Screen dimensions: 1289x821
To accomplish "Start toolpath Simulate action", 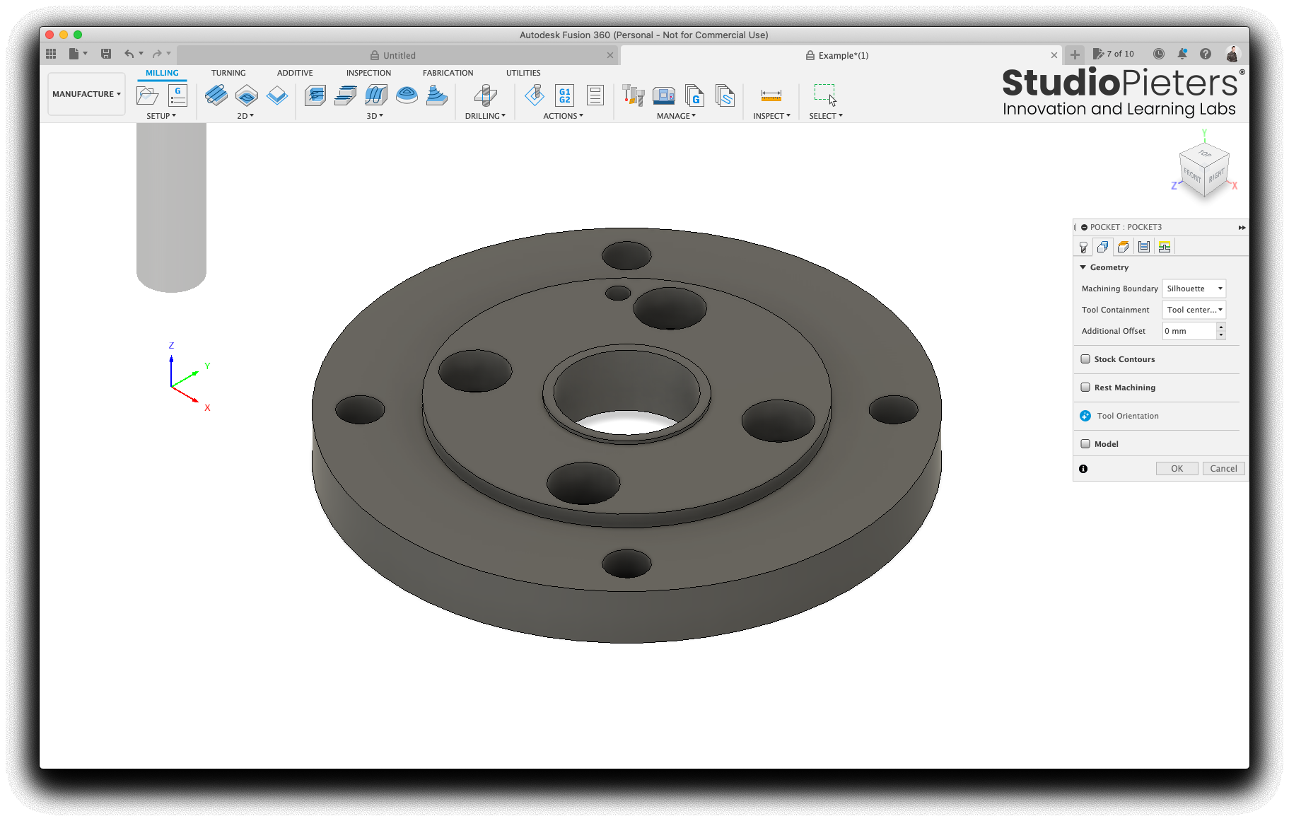I will [535, 95].
